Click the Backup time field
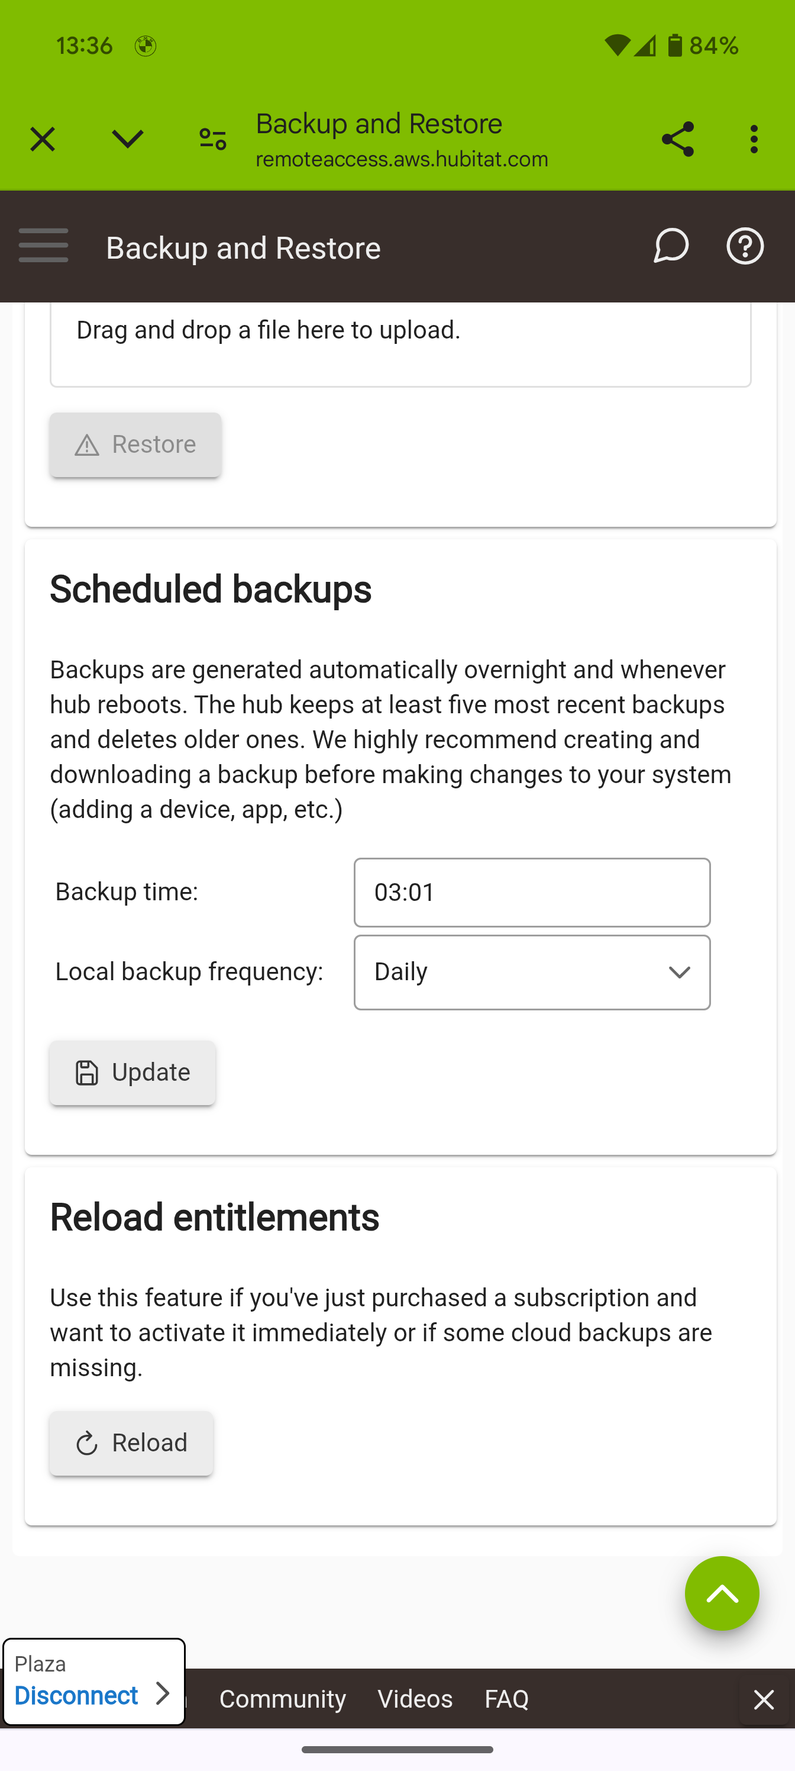This screenshot has width=795, height=1771. (x=532, y=893)
